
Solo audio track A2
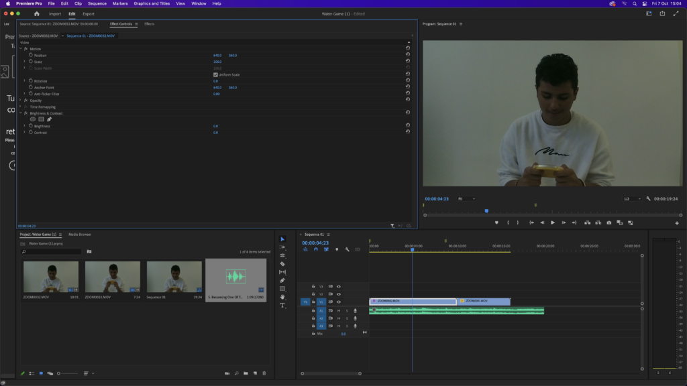347,318
